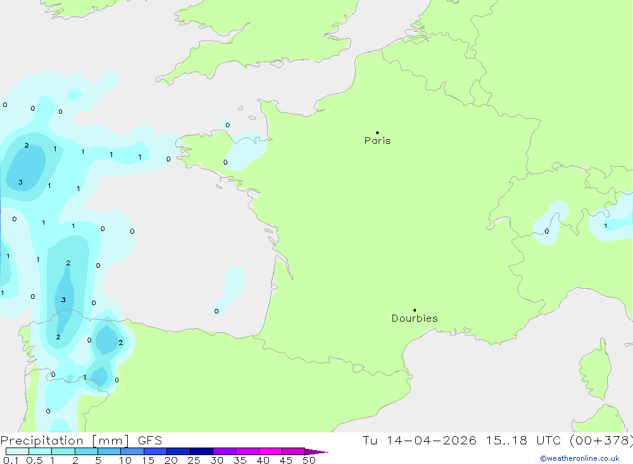
Task: Click the 1 value over the Alps
Action: (606, 226)
